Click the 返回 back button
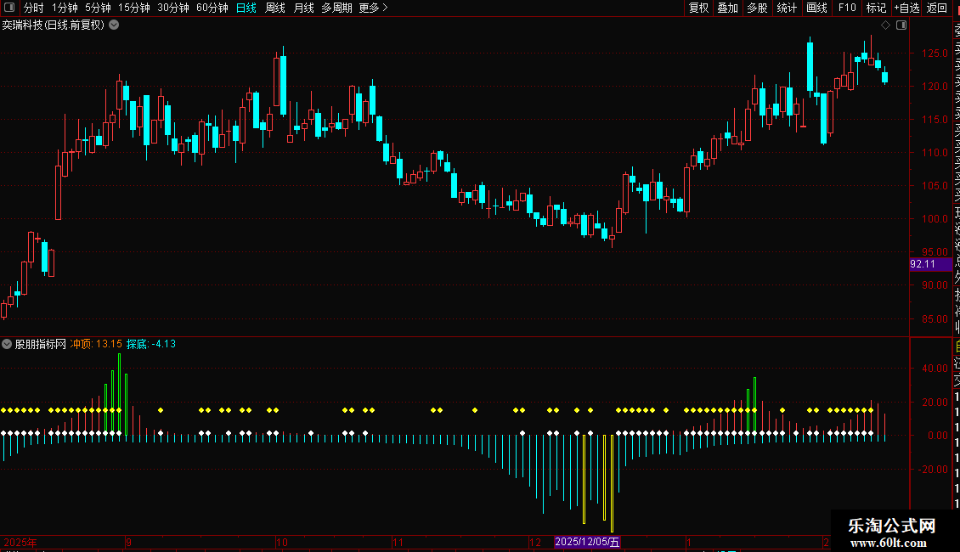Screen dimensions: 960x552 pos(937,8)
